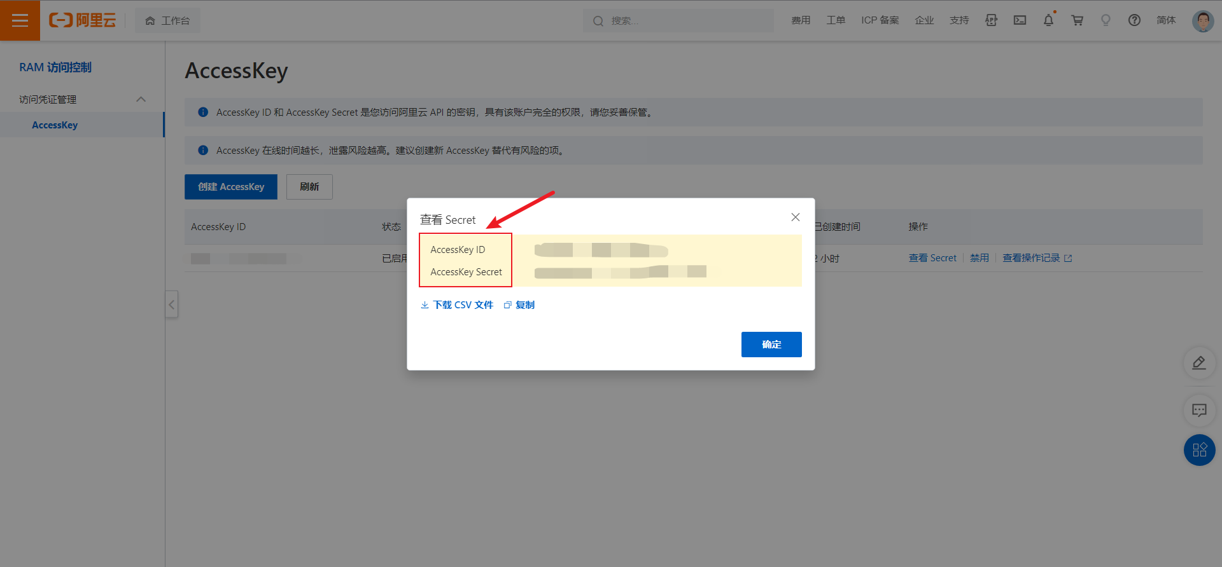Open the edit feedback floating icon
The image size is (1222, 567).
tap(1200, 363)
